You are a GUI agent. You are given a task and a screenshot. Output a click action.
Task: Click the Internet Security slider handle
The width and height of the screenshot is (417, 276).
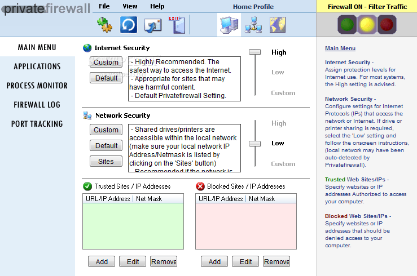[255, 52]
